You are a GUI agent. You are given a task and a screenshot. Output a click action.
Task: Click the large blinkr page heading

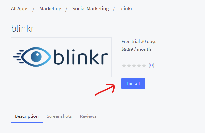click(22, 28)
